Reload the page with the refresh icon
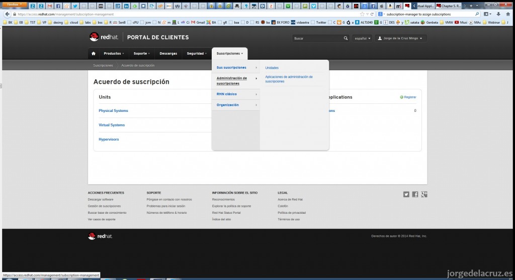The image size is (515, 280). [372, 14]
